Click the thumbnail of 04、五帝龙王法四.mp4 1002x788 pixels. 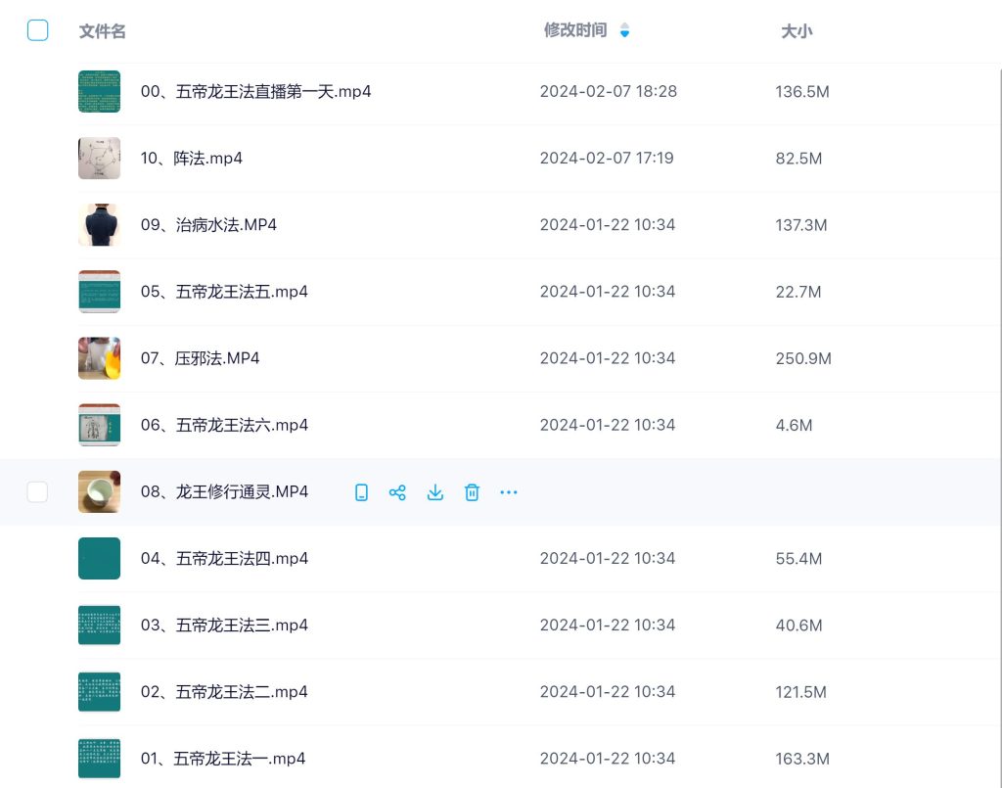(99, 558)
